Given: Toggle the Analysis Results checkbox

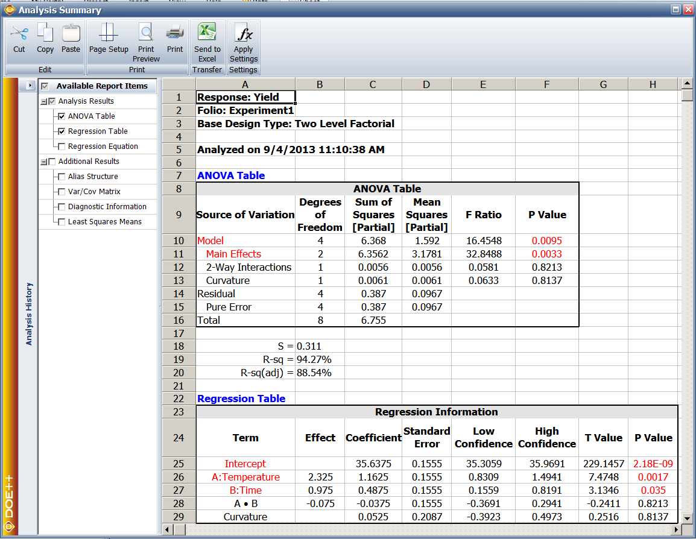Looking at the screenshot, I should pos(52,101).
